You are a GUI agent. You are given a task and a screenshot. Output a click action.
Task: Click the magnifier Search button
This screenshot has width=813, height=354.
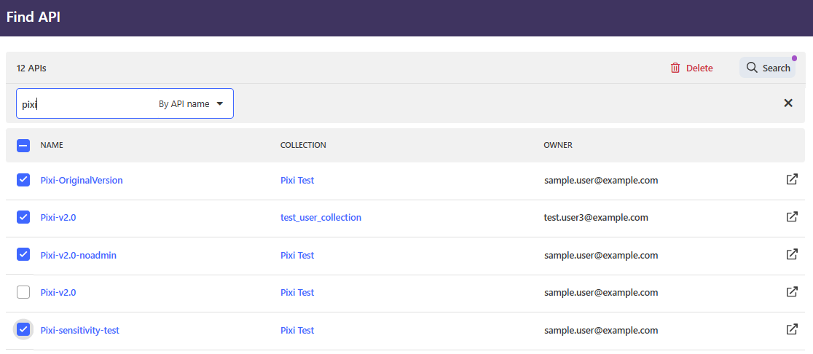click(768, 68)
